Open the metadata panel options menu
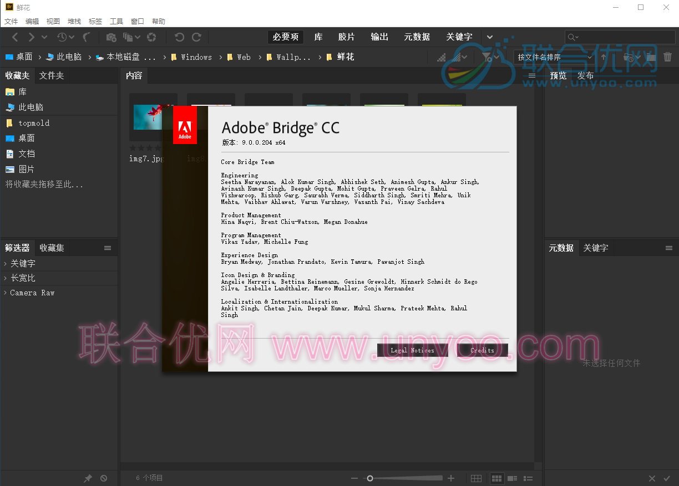This screenshot has height=486, width=679. tap(669, 248)
